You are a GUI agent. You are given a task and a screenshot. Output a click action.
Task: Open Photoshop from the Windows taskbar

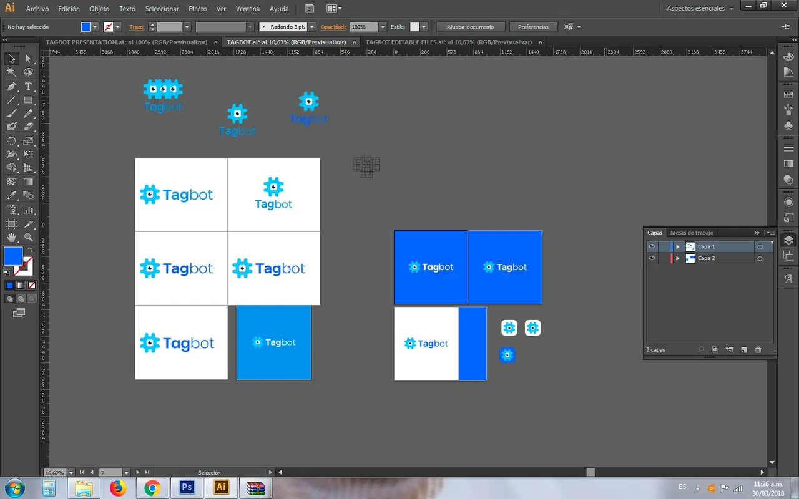[187, 487]
